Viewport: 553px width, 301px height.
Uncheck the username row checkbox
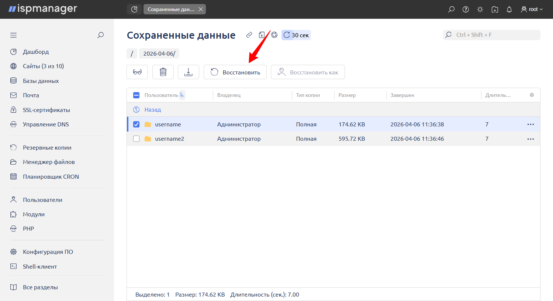point(136,125)
